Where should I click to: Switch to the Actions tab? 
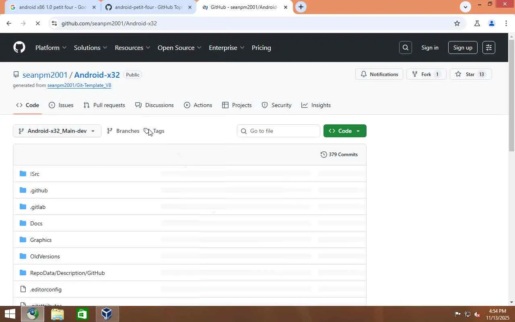(x=198, y=105)
